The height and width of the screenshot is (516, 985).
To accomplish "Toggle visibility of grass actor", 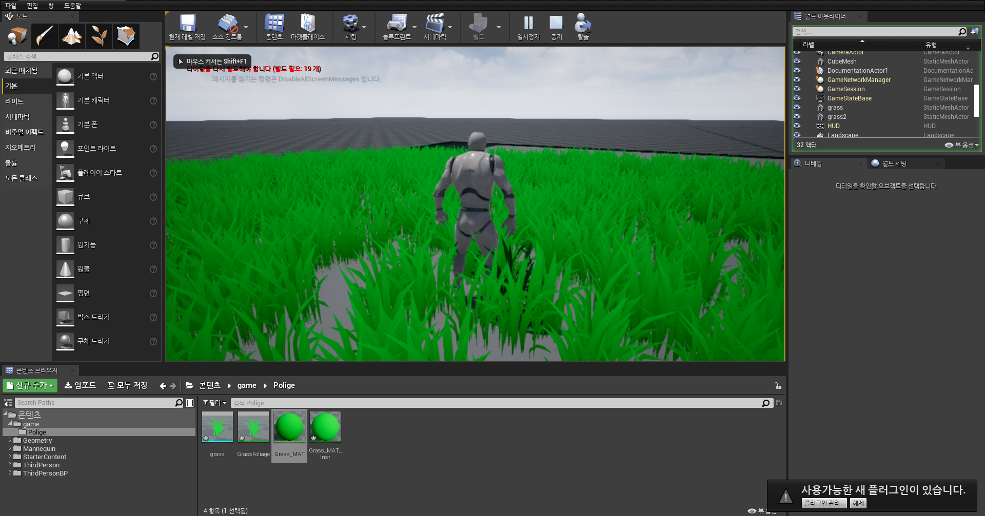I will tap(797, 107).
